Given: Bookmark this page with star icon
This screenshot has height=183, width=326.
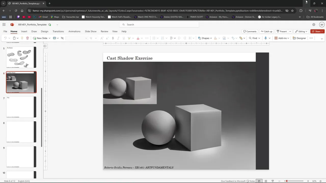Looking at the screenshot, I should tap(292, 11).
